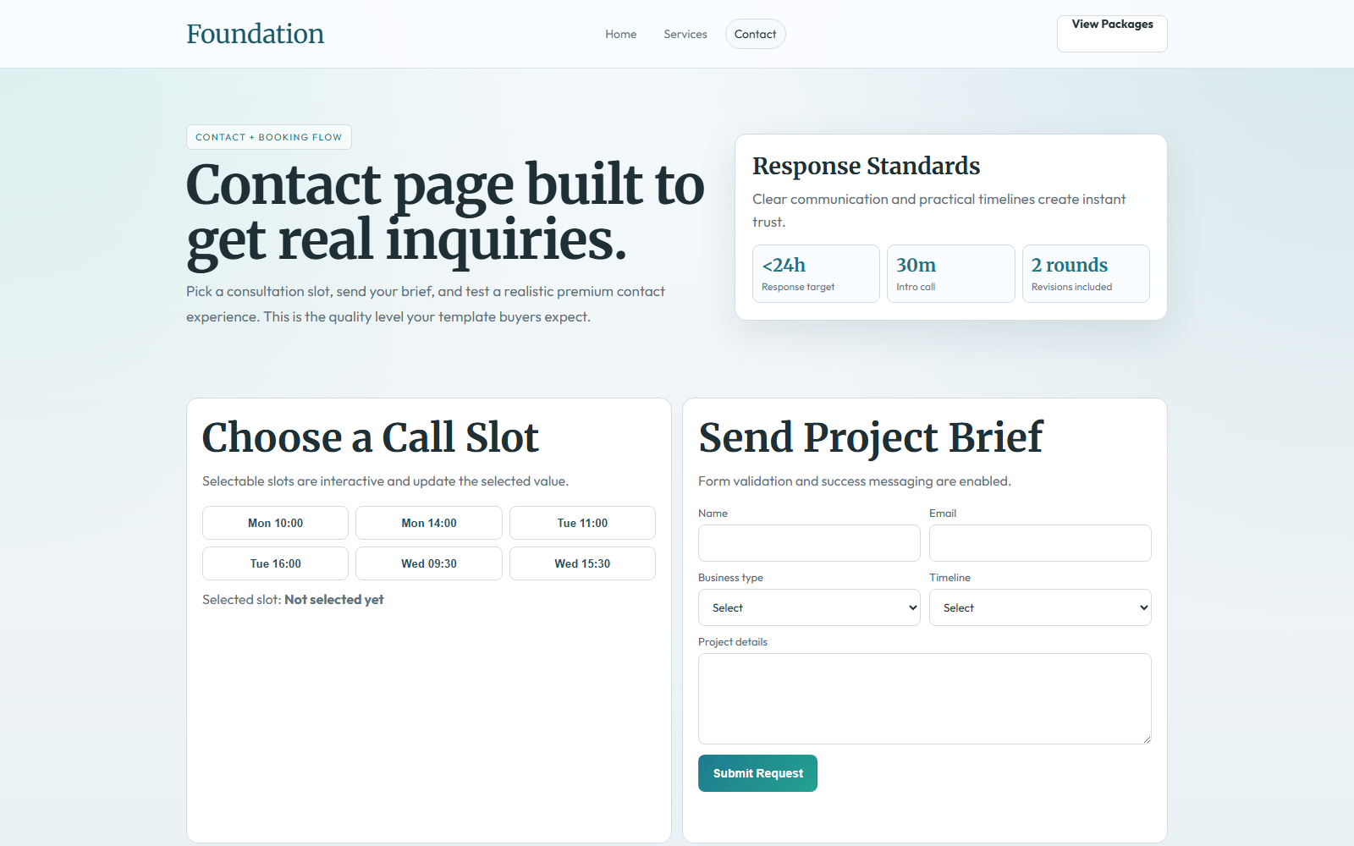Select the Wed 09:30 call slot
1354x846 pixels.
[x=428, y=563]
